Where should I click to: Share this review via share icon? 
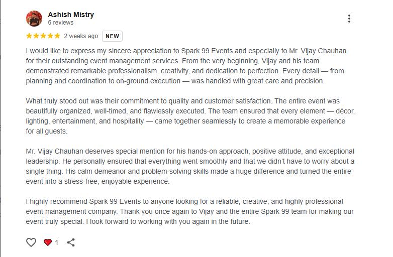point(71,242)
